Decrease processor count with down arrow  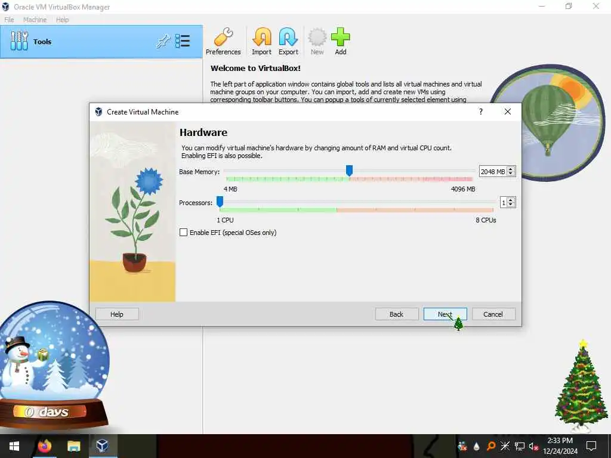click(511, 205)
